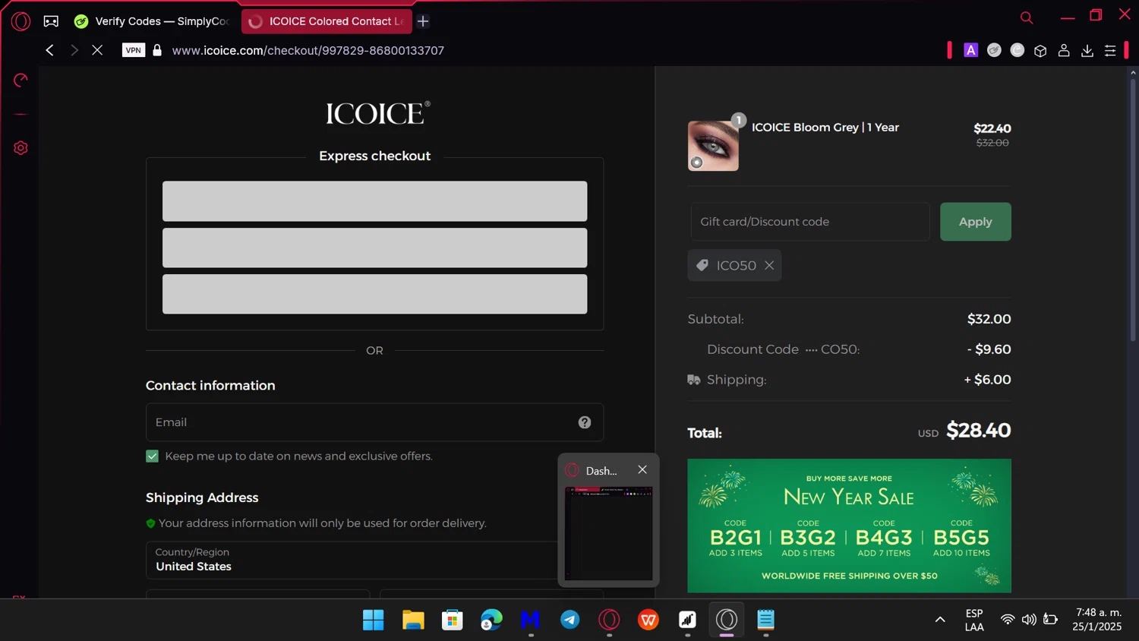The width and height of the screenshot is (1139, 641).
Task: Show hidden system tray icons
Action: tap(940, 620)
